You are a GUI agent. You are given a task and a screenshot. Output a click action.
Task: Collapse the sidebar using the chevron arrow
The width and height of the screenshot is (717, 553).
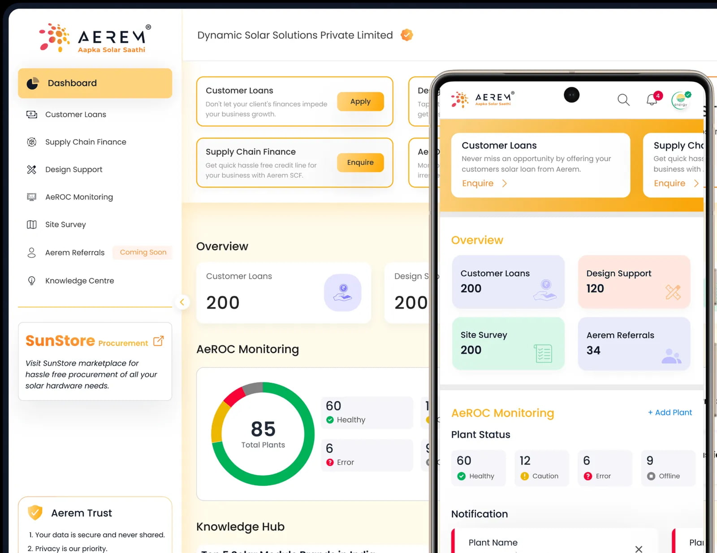click(182, 302)
